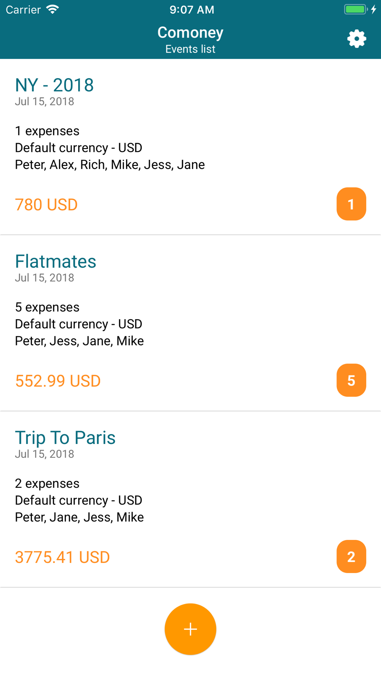Select the 3775.41 USD total amount

coord(62,557)
